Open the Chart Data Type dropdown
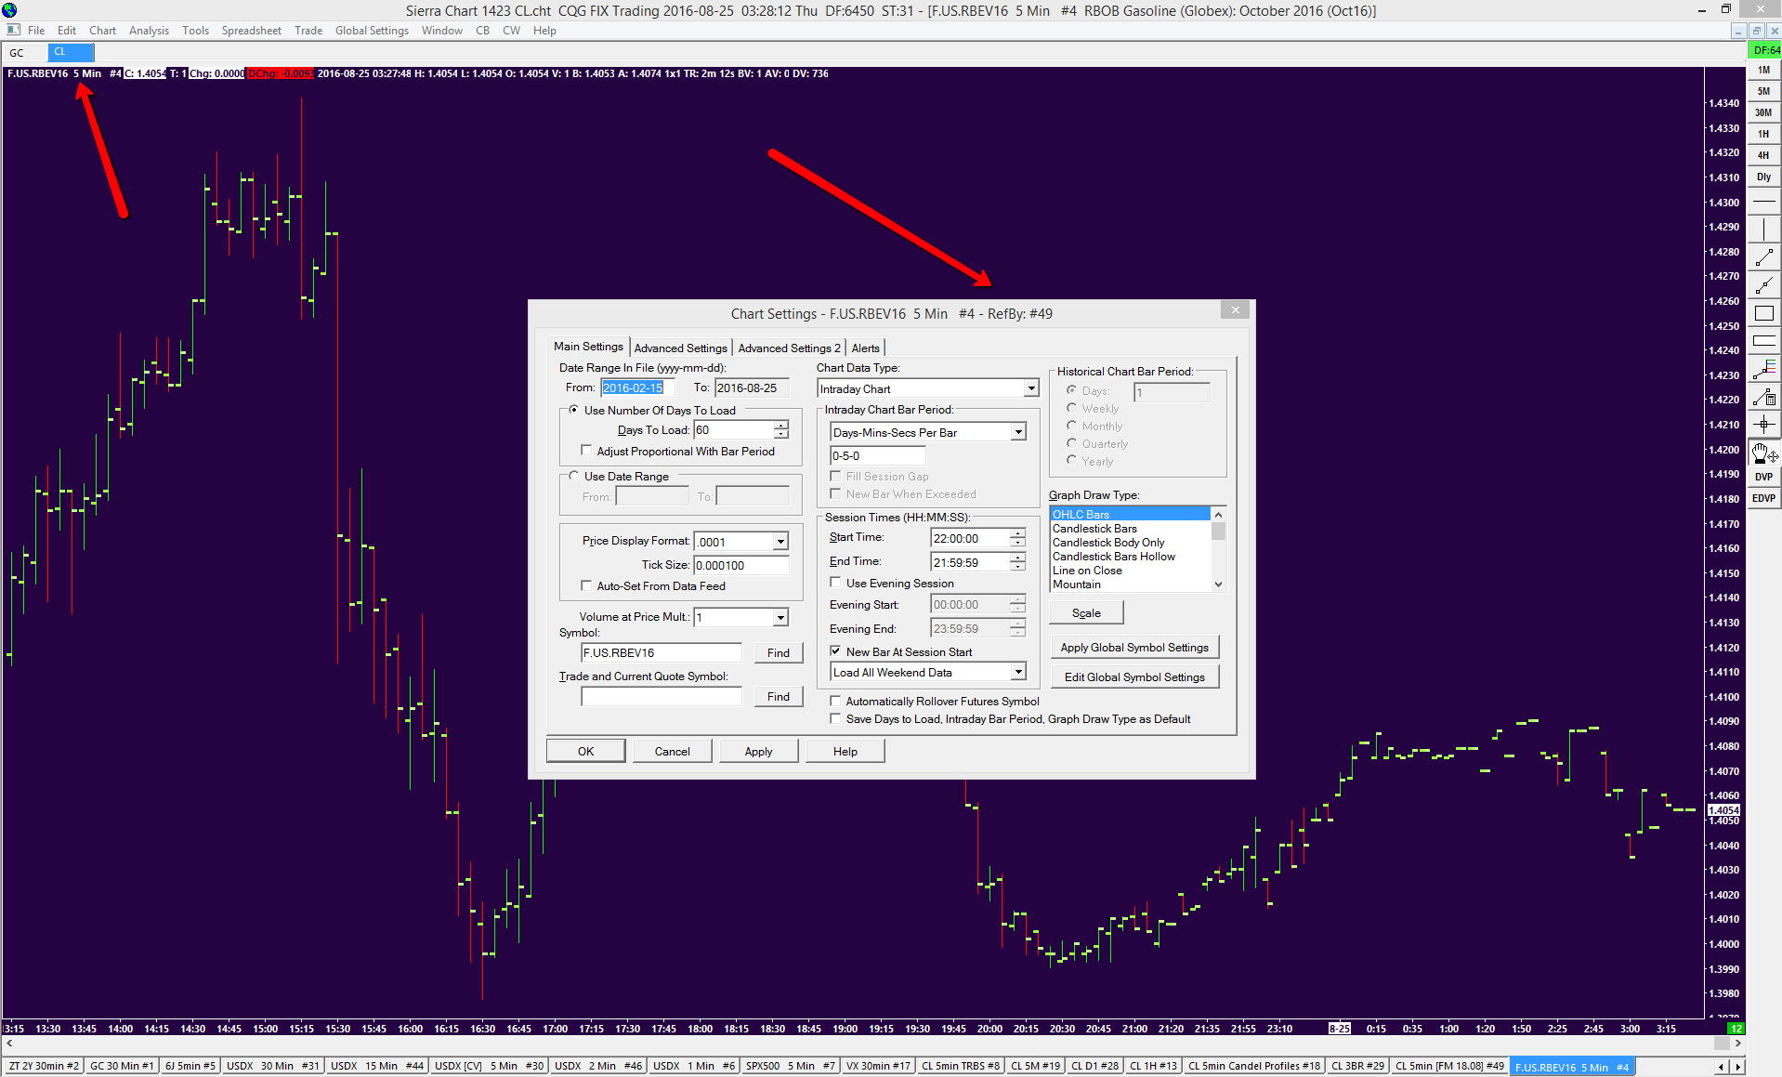Screen dimensions: 1782x1077 coord(1030,388)
